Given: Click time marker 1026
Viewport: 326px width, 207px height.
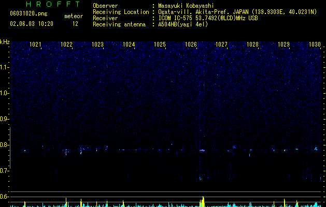Looking at the screenshot, I should point(191,45).
